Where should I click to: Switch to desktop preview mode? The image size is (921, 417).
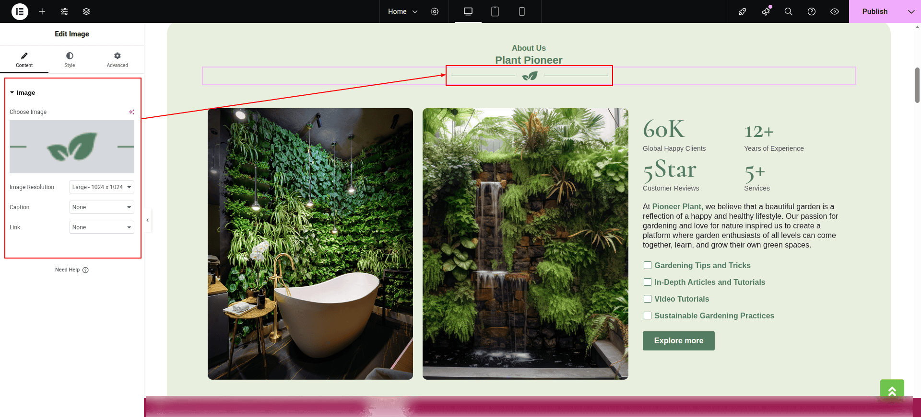(468, 11)
